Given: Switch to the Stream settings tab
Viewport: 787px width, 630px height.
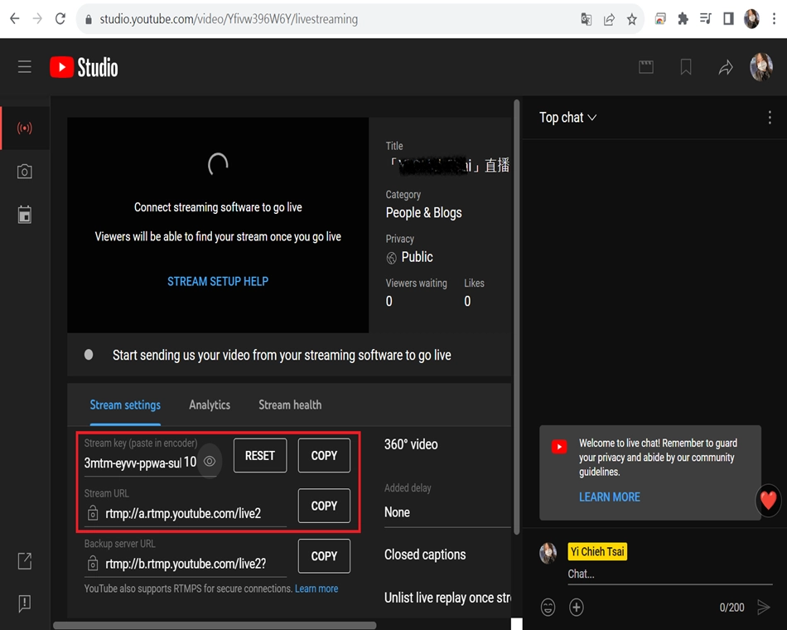Looking at the screenshot, I should click(x=125, y=405).
